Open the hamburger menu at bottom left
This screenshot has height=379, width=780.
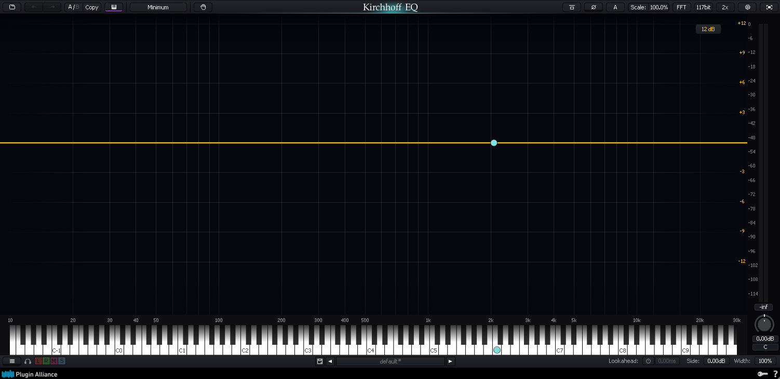coord(12,361)
